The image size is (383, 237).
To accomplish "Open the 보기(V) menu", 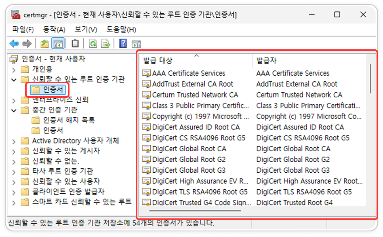I will pyautogui.click(x=86, y=30).
